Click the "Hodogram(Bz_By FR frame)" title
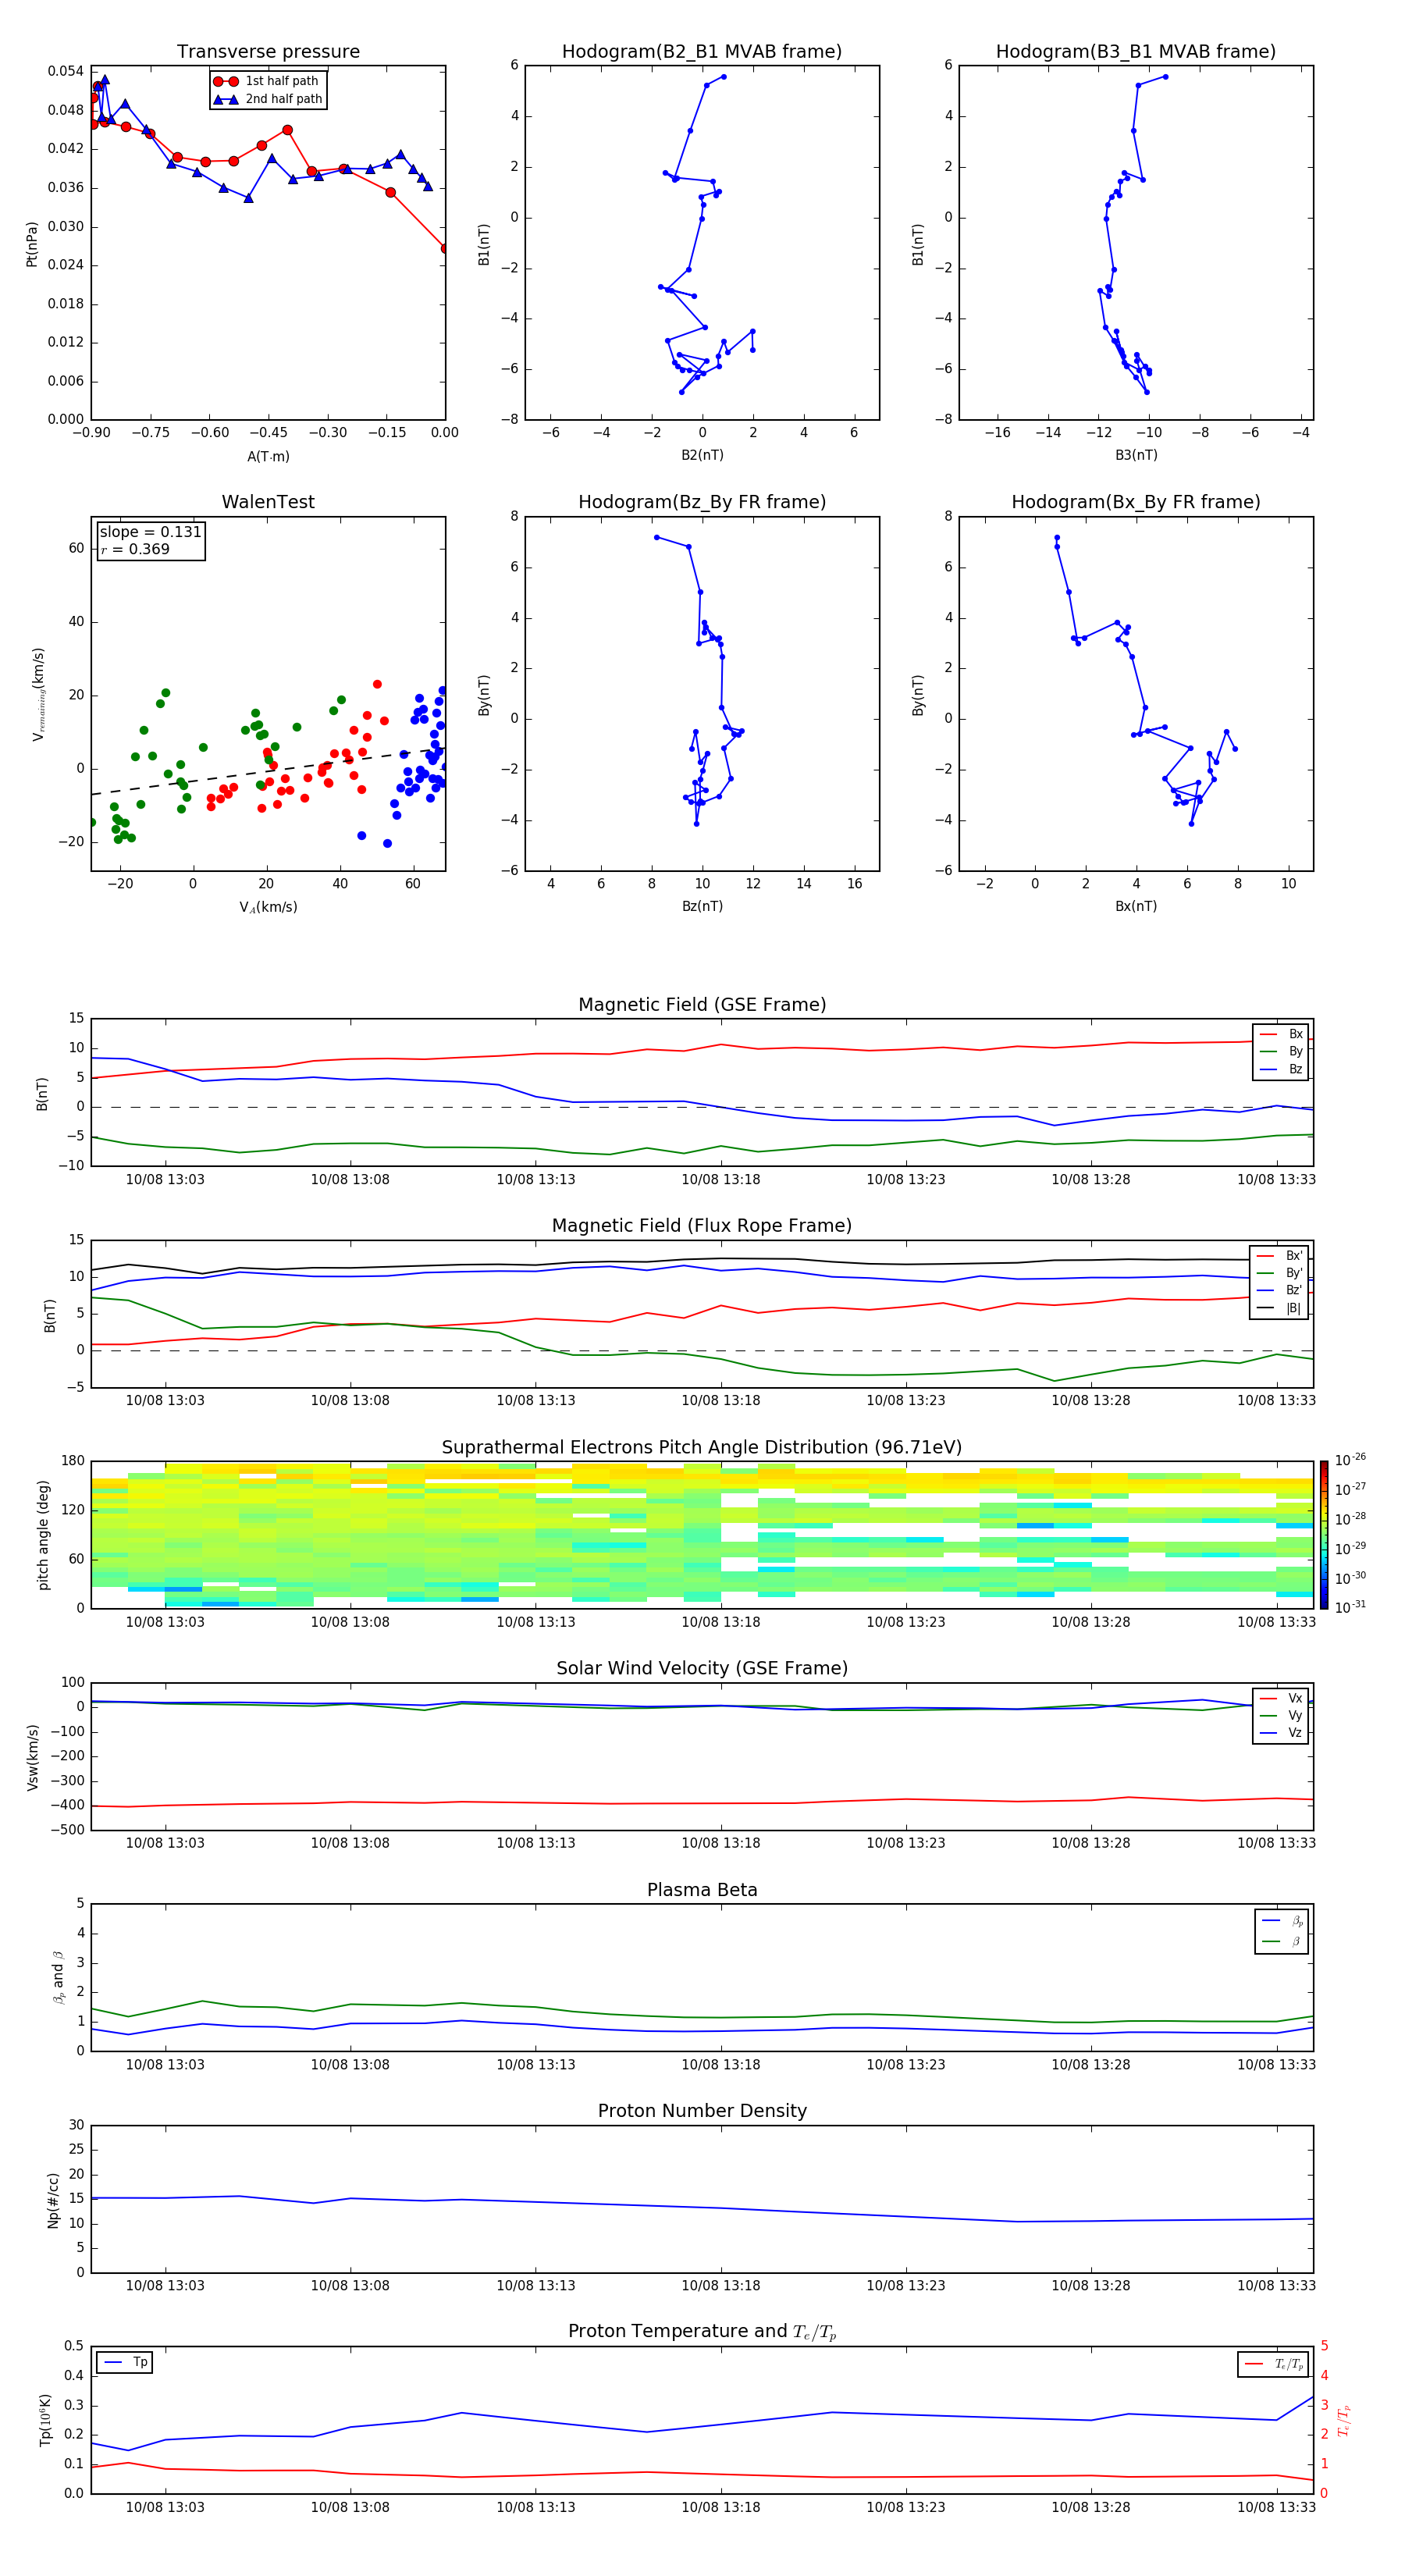The height and width of the screenshot is (2576, 1405). [x=702, y=502]
